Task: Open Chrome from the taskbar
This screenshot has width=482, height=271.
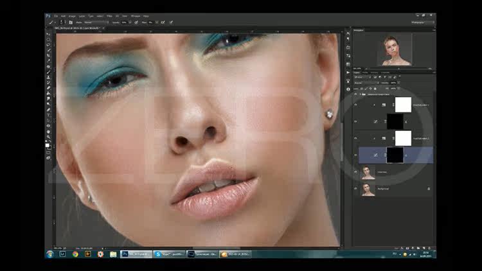Action: click(75, 254)
